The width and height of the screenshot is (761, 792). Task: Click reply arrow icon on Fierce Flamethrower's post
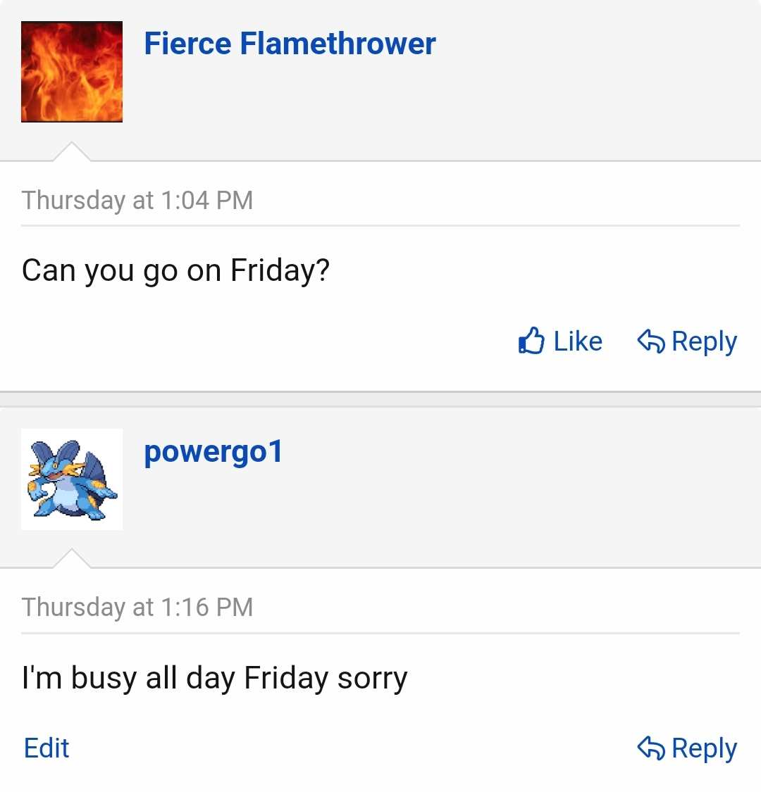pos(651,341)
